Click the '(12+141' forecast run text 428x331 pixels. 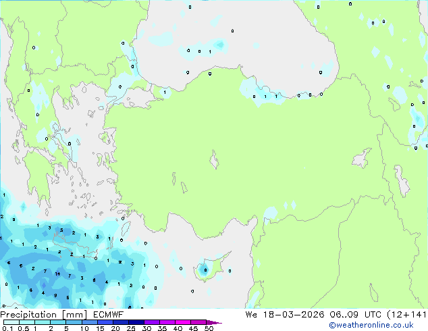point(406,315)
